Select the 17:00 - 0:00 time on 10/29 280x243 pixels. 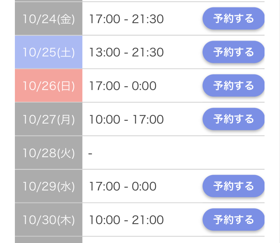click(123, 186)
